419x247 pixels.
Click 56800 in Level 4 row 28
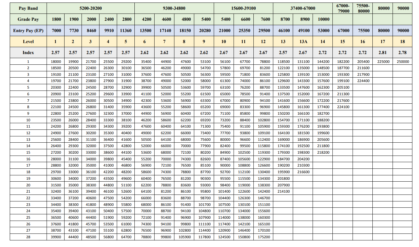[x=109, y=237]
